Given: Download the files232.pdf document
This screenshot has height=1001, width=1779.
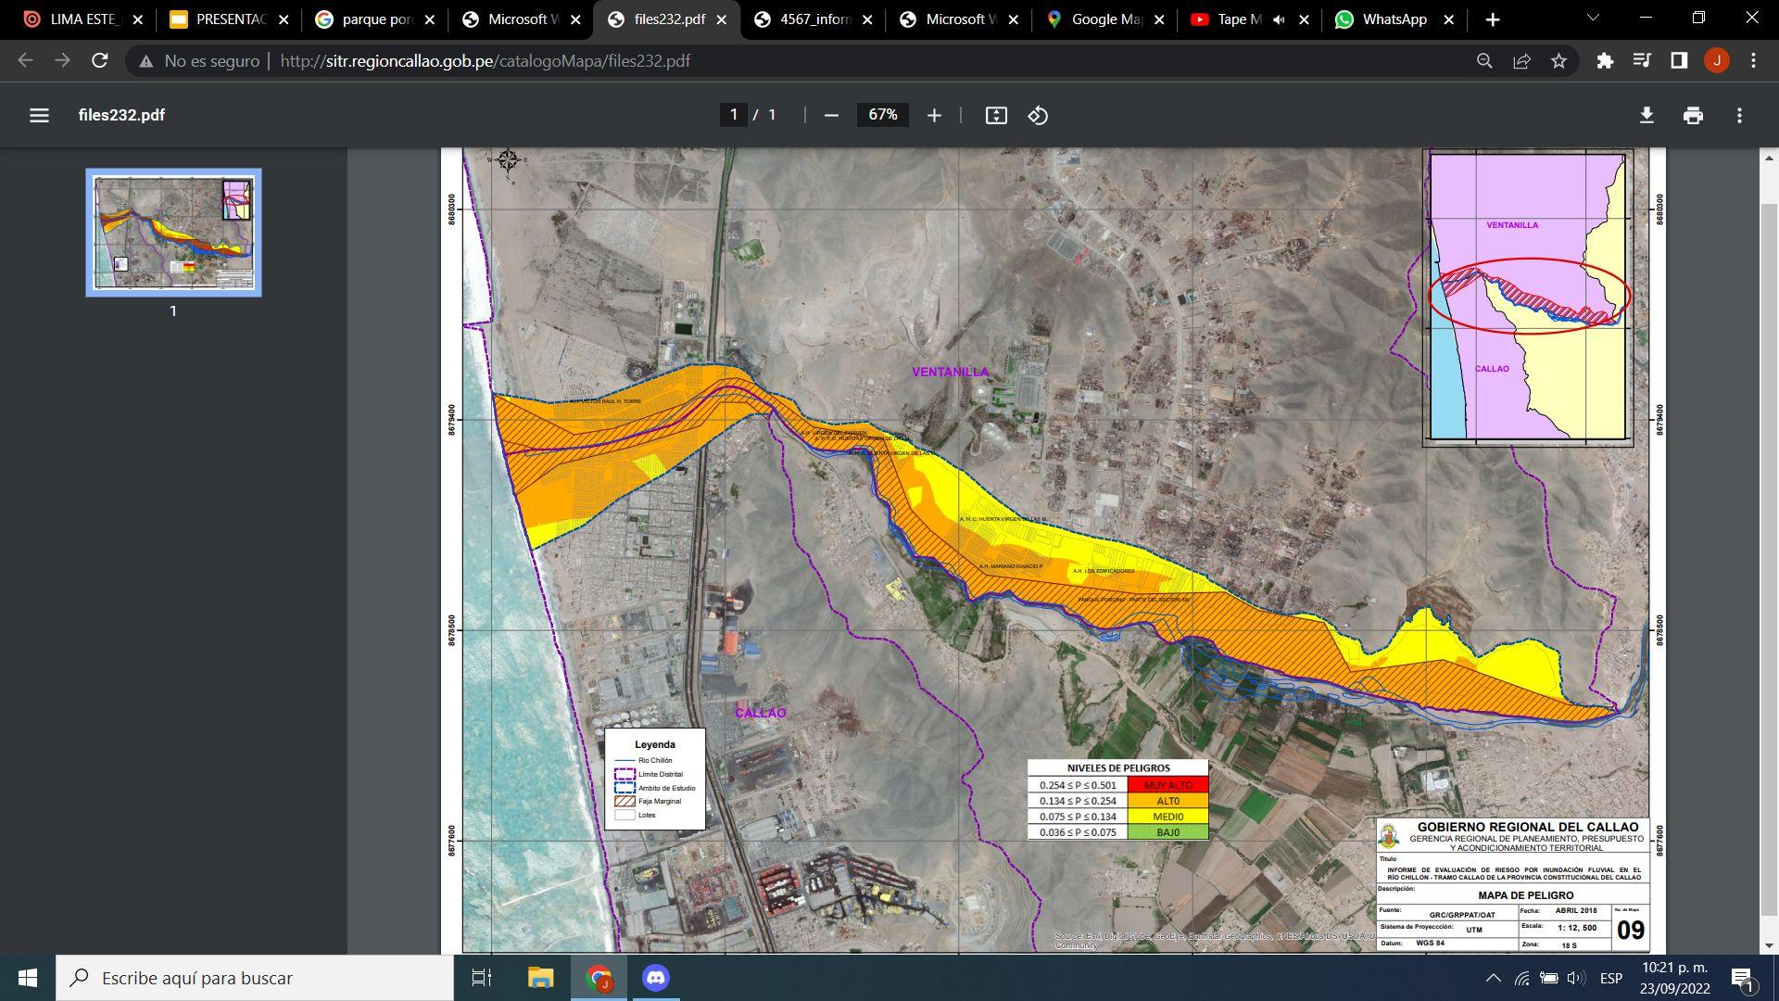Looking at the screenshot, I should click(1647, 115).
